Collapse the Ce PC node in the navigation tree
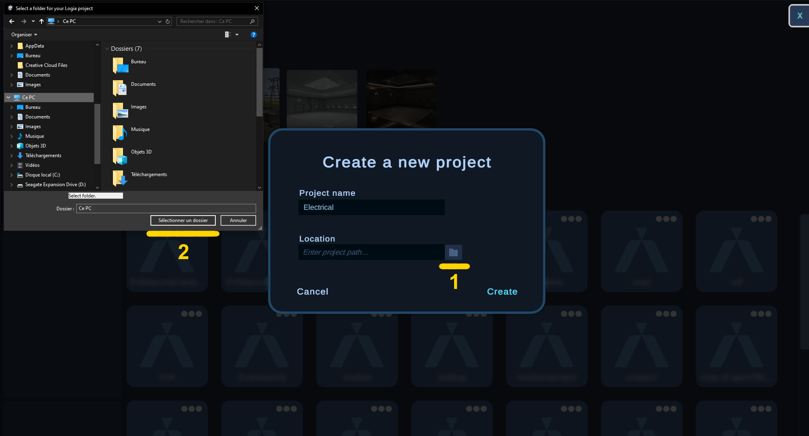 [x=8, y=97]
